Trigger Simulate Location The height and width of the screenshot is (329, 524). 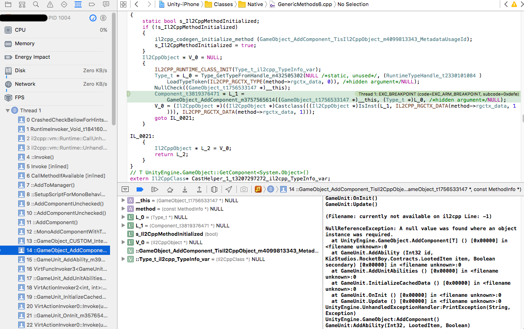tap(229, 189)
